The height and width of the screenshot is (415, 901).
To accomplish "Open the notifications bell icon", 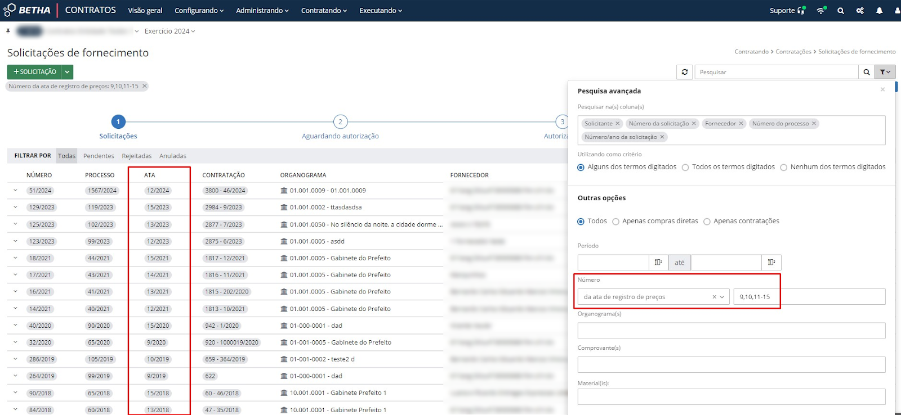I will click(879, 11).
